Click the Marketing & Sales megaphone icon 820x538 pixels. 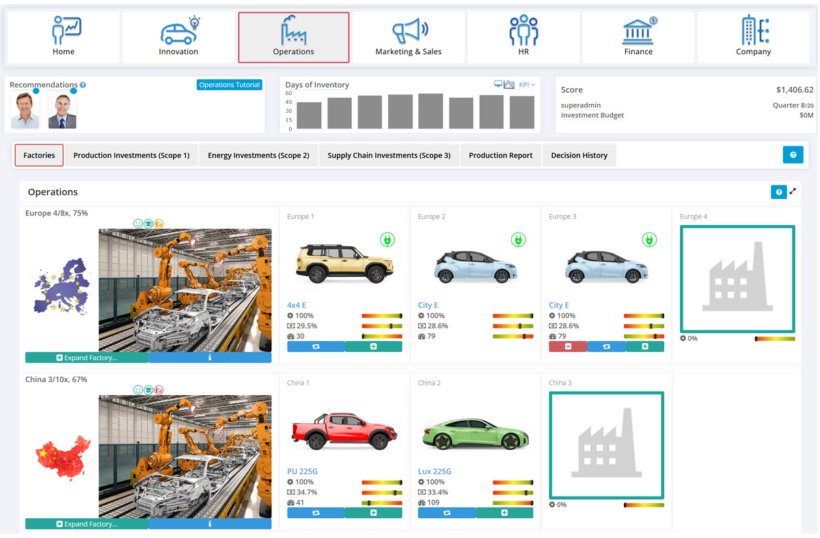click(409, 31)
